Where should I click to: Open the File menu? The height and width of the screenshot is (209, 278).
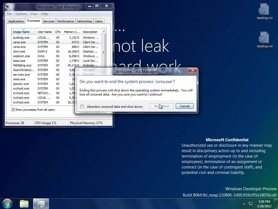point(9,14)
